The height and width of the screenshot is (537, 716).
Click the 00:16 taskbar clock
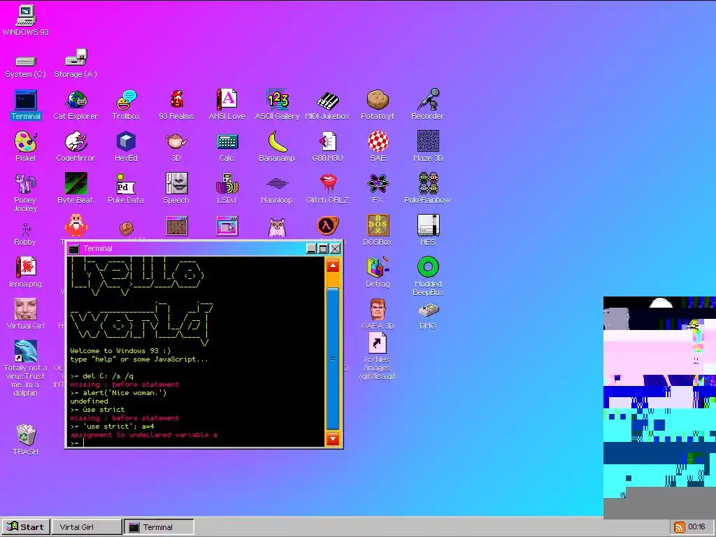[x=697, y=527]
